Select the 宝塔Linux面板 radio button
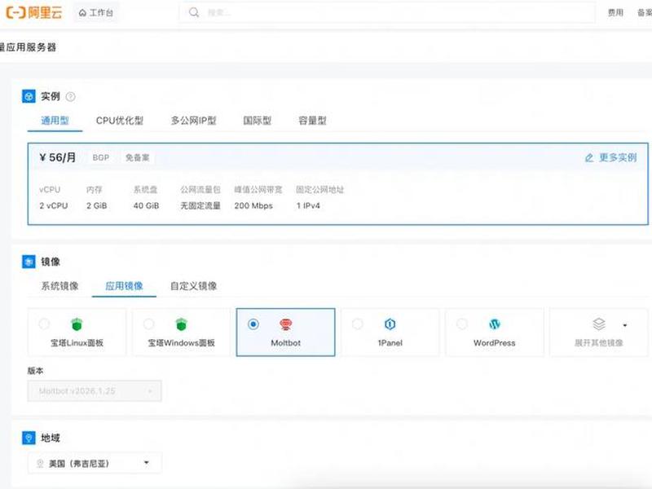Screen dimensions: 652x489 44,324
